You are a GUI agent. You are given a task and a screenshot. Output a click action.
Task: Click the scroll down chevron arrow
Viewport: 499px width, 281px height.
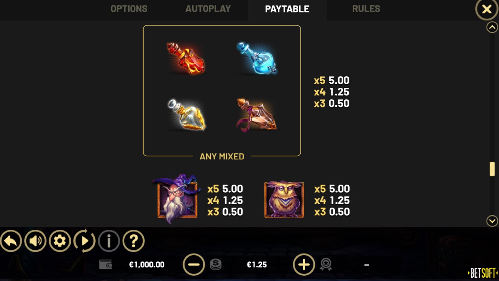[x=492, y=221]
